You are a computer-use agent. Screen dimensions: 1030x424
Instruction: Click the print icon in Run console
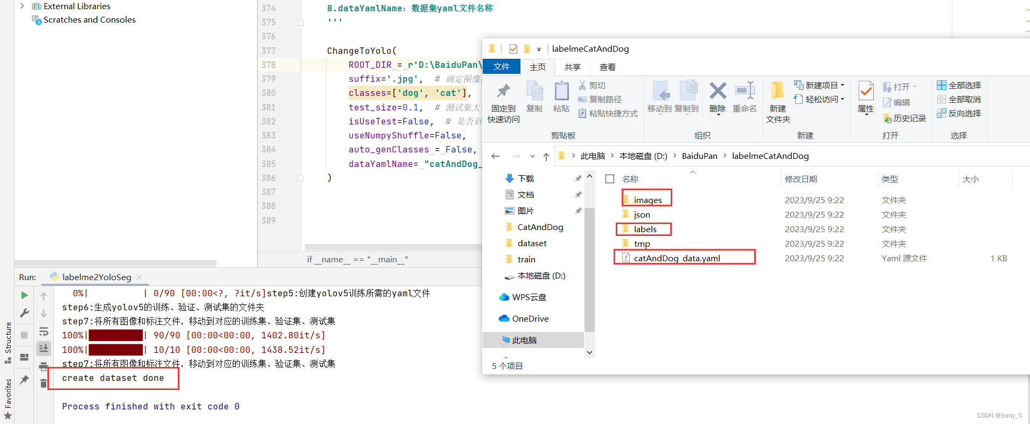click(x=44, y=366)
